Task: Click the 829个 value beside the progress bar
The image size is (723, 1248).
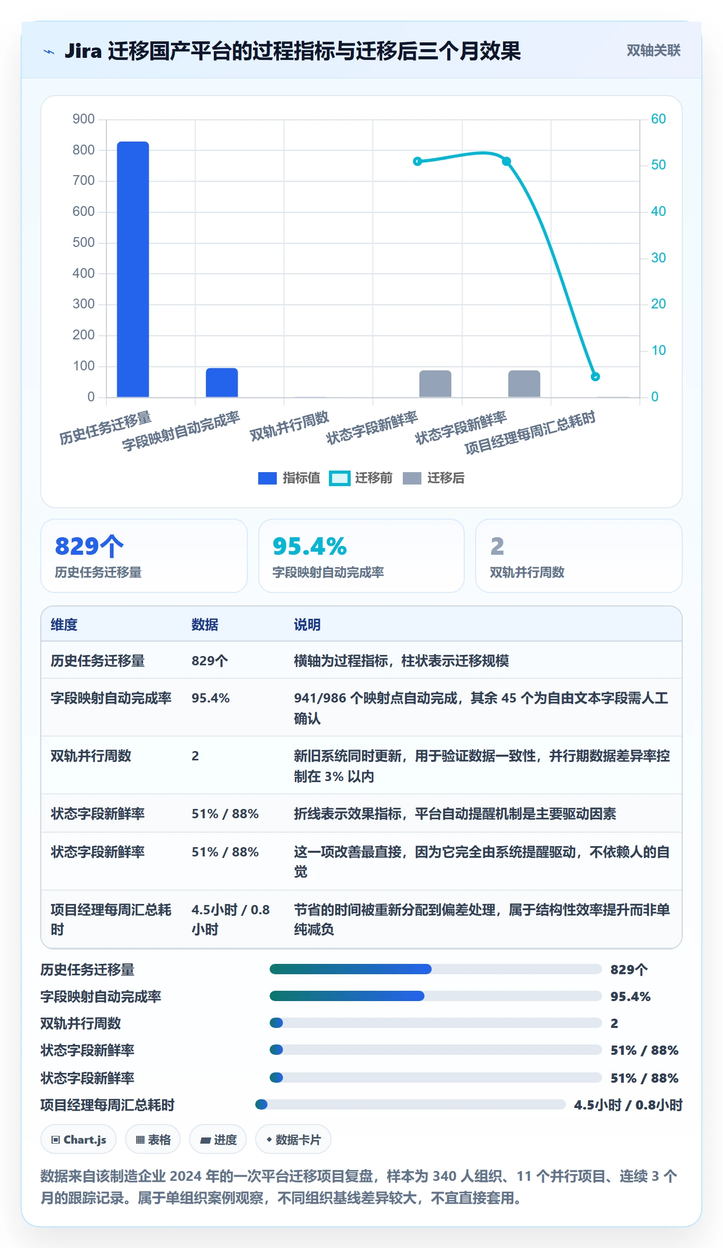Action: [x=629, y=970]
